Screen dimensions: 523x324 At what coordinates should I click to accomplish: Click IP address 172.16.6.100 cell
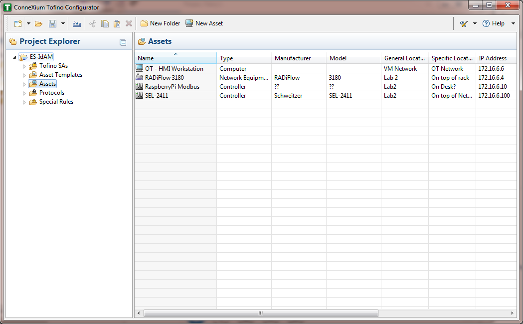tap(496, 96)
